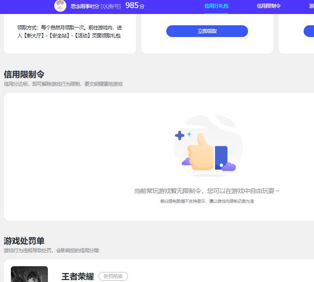Image resolution: width=314 pixels, height=282 pixels.
Task: Open the 信用分礼包 tab
Action: click(x=216, y=6)
